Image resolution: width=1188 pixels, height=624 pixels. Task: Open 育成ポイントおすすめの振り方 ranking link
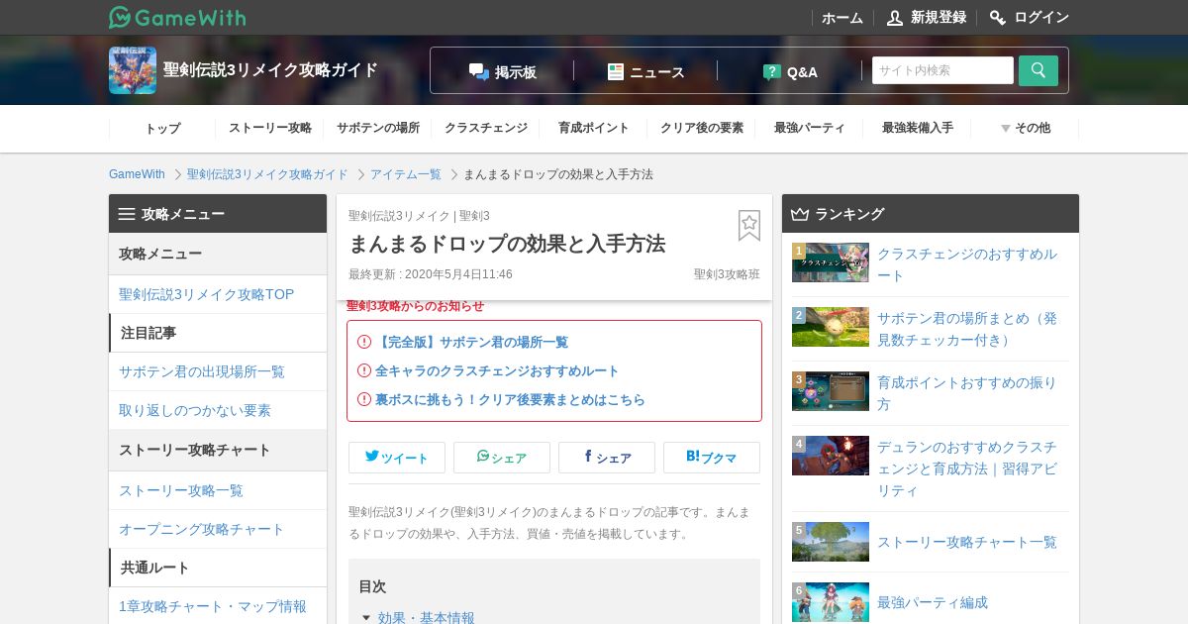pyautogui.click(x=967, y=393)
